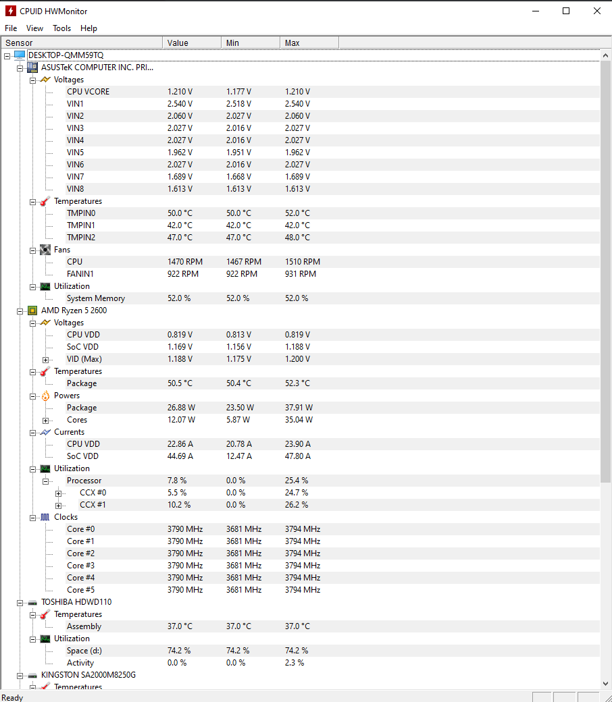This screenshot has width=612, height=702.
Task: Click the motherboard icon beside ASUSTeK COMPUTER INC
Action: coord(32,67)
